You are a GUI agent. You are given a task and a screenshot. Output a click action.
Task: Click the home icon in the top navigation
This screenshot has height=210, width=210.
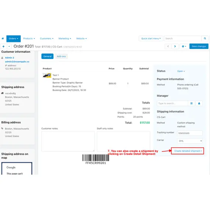pyautogui.click(x=3, y=39)
